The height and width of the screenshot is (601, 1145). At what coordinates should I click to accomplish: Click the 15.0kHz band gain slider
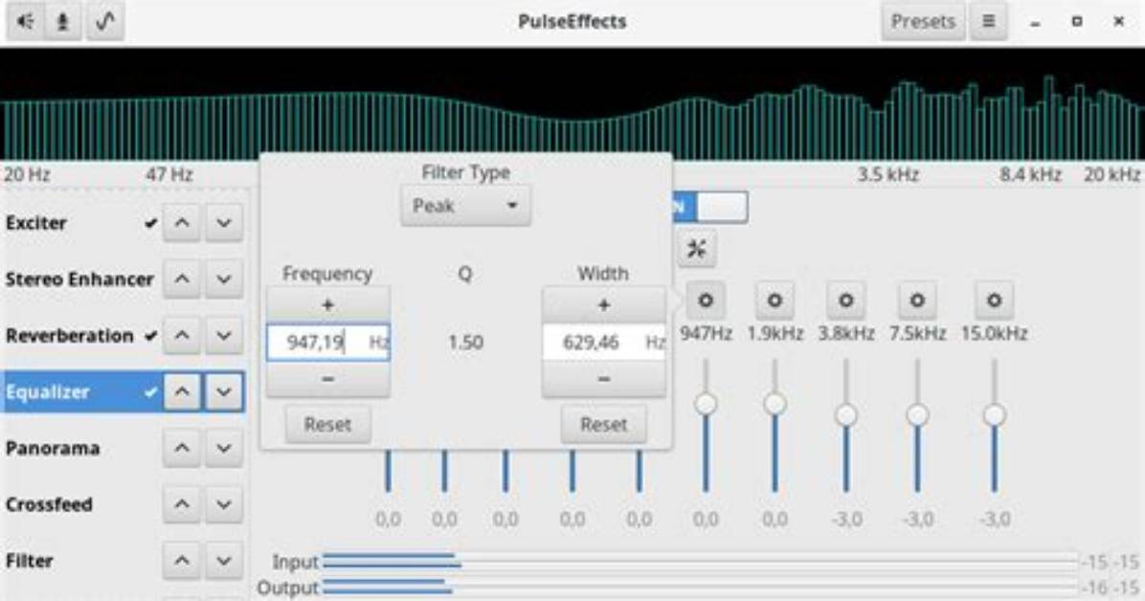[994, 426]
